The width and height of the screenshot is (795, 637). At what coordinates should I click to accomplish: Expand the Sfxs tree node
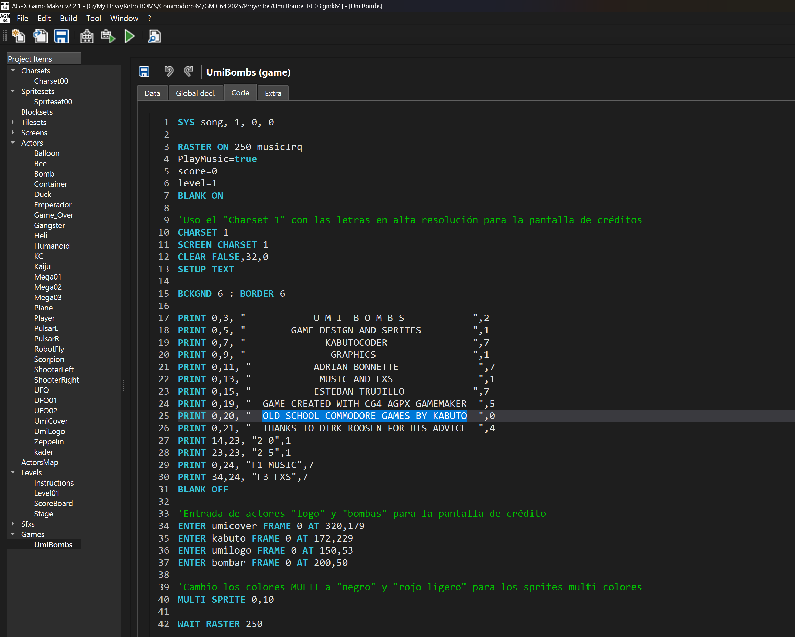[13, 524]
